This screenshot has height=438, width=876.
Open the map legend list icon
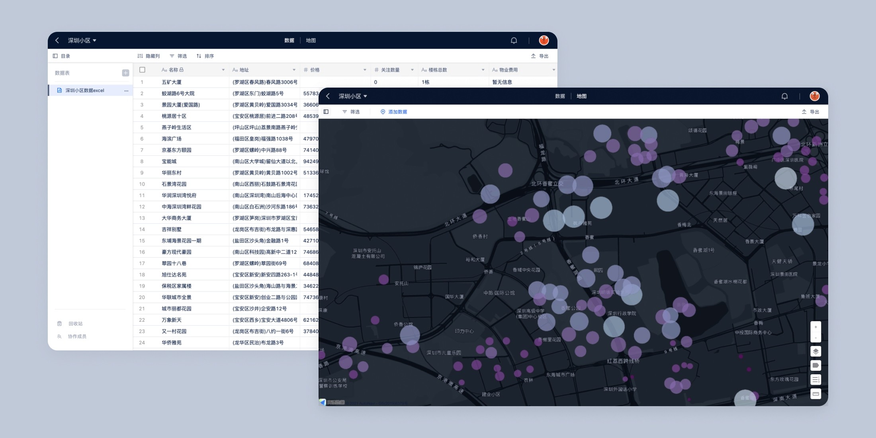point(815,380)
